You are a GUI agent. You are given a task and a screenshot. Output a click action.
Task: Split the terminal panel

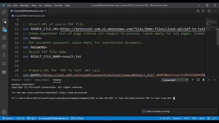198,80
